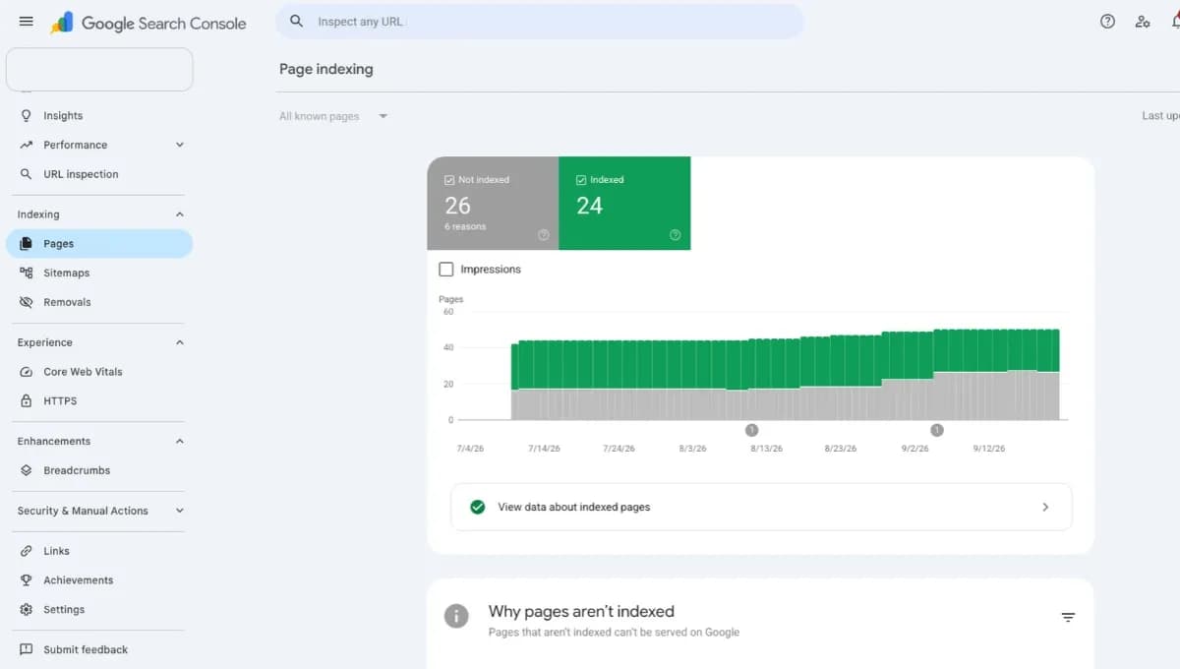This screenshot has width=1180, height=669.
Task: Click the green checkmark in View data row
Action: [478, 507]
